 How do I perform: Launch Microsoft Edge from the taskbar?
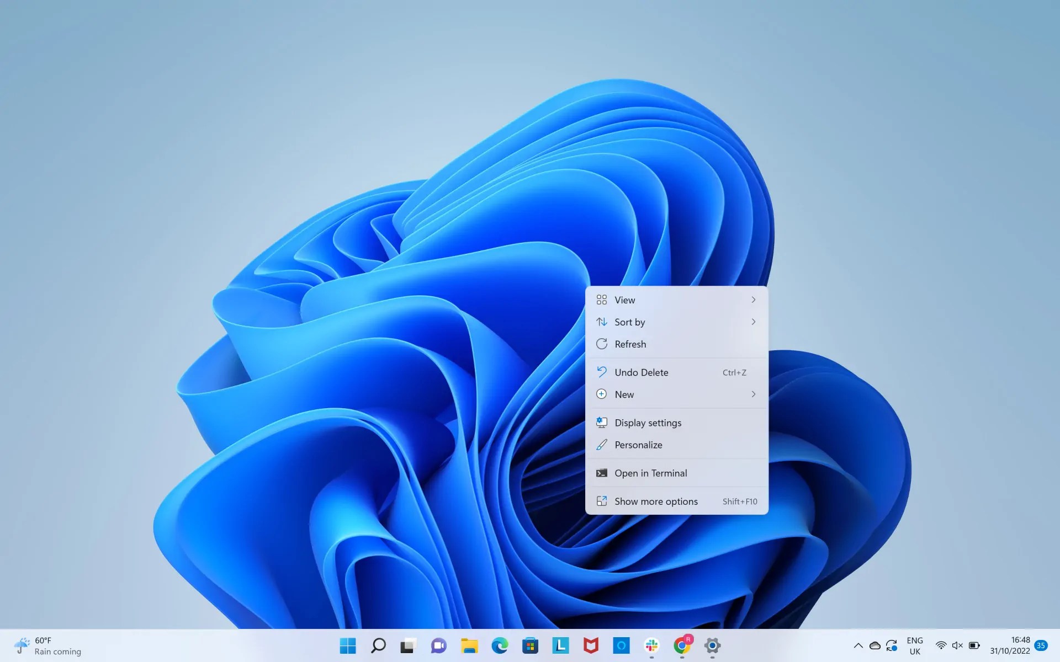tap(500, 645)
